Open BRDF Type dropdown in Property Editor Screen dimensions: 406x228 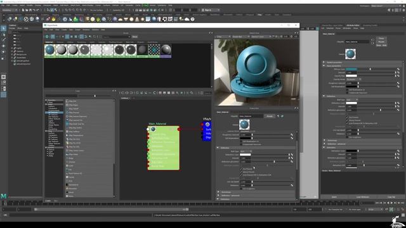[x=246, y=151]
